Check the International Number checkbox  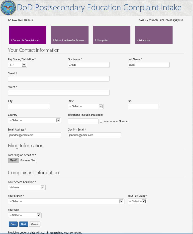[101, 121]
